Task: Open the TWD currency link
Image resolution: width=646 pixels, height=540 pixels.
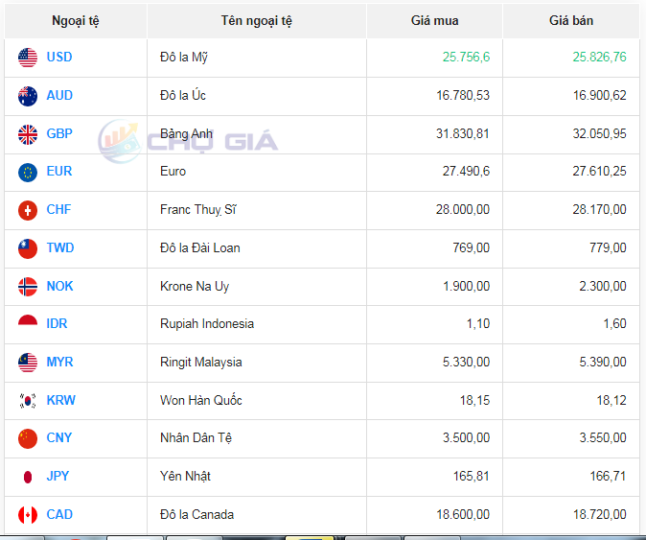Action: (x=60, y=247)
